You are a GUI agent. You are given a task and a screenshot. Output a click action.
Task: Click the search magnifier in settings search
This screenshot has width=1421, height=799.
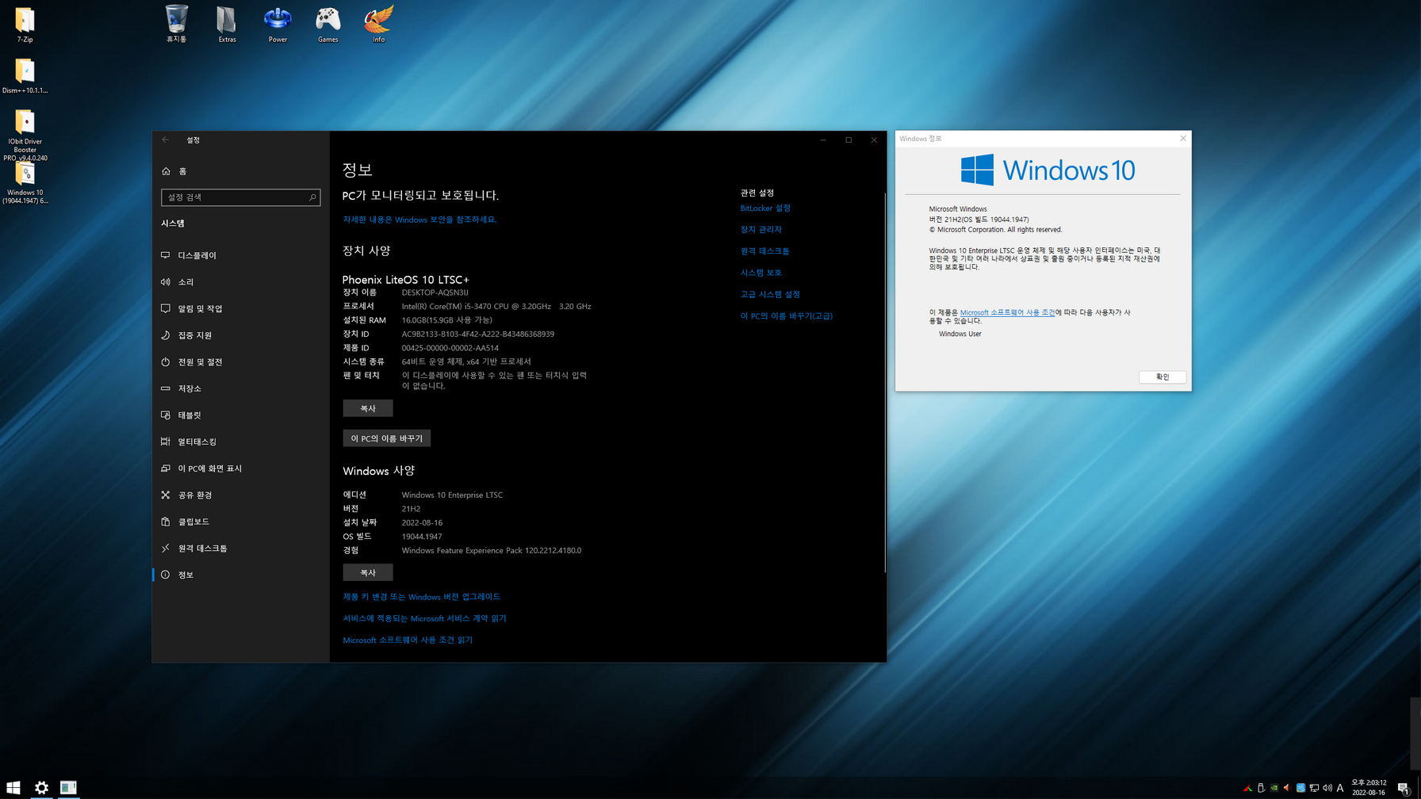(312, 197)
